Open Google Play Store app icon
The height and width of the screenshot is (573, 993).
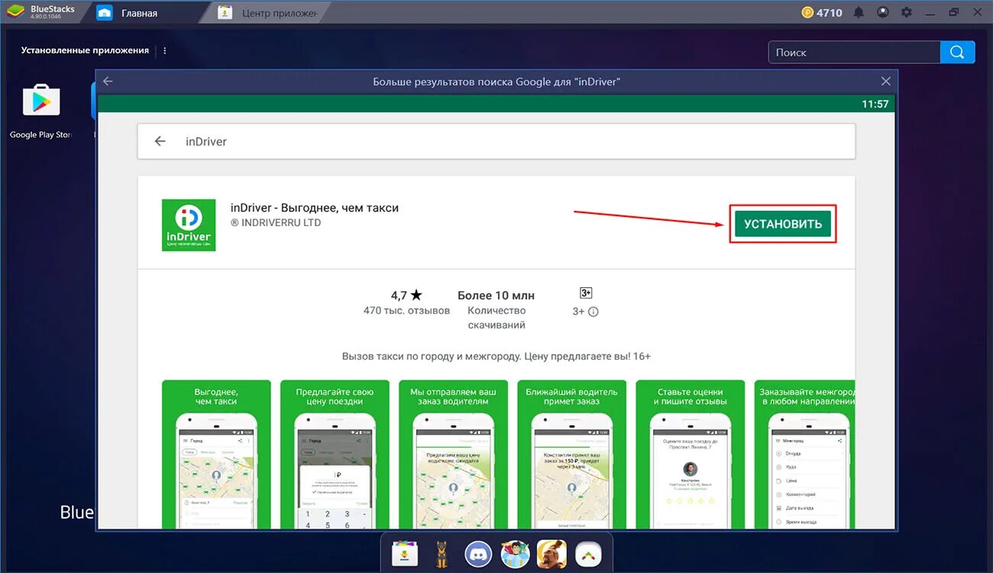pos(41,100)
